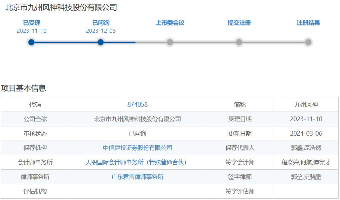Select the 注册结果 gray progress dot
The height and width of the screenshot is (200, 340).
click(x=308, y=42)
